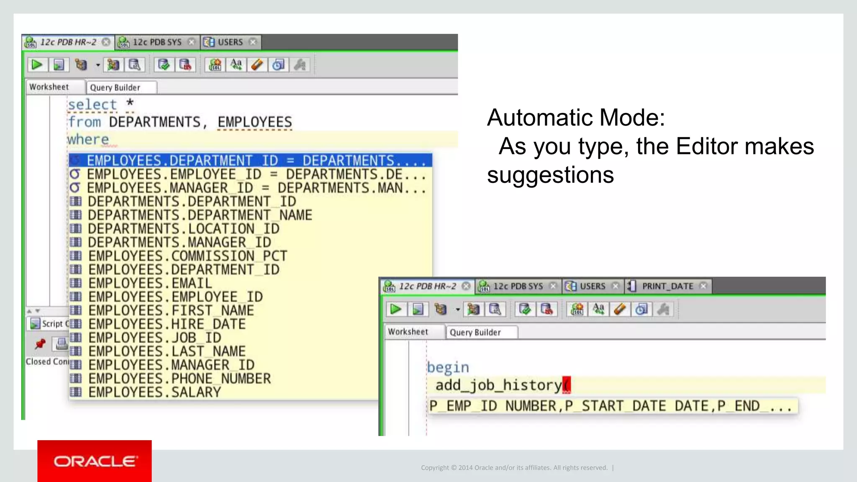Place cursor on the where line in upper editor

(262, 139)
